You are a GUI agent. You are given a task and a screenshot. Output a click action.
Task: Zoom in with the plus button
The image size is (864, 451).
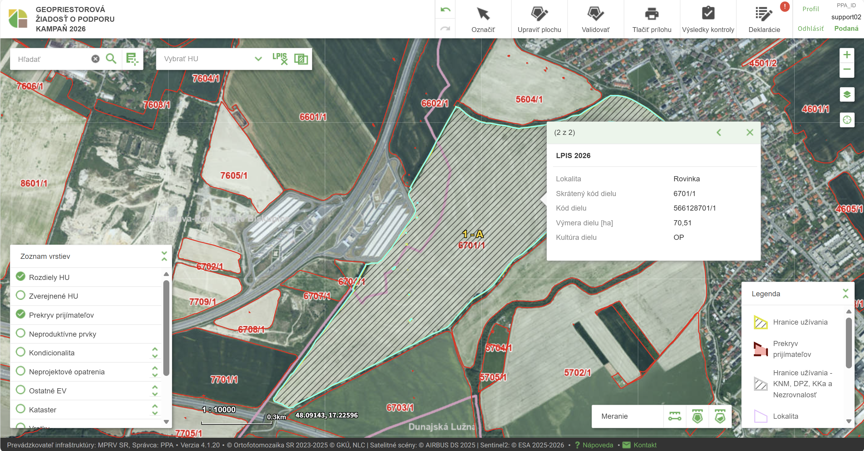tap(846, 55)
